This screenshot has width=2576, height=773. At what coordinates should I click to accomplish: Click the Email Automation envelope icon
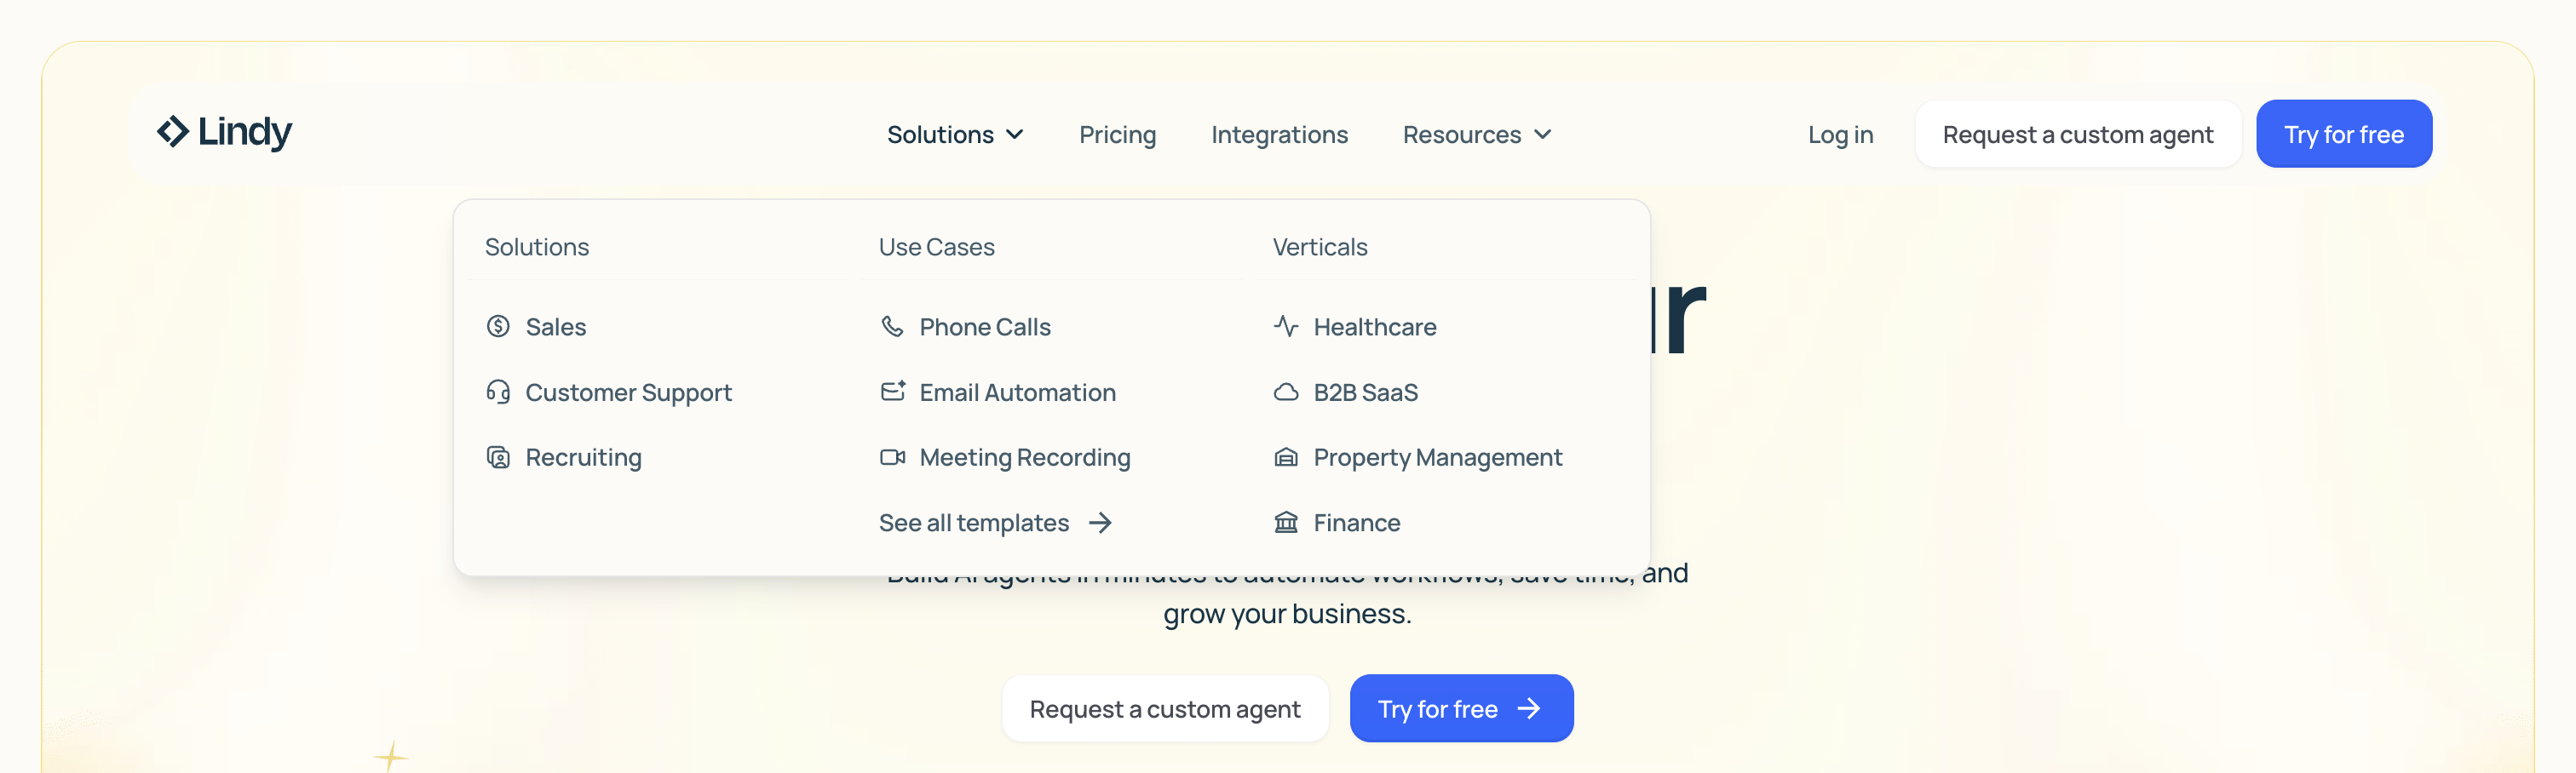point(892,391)
